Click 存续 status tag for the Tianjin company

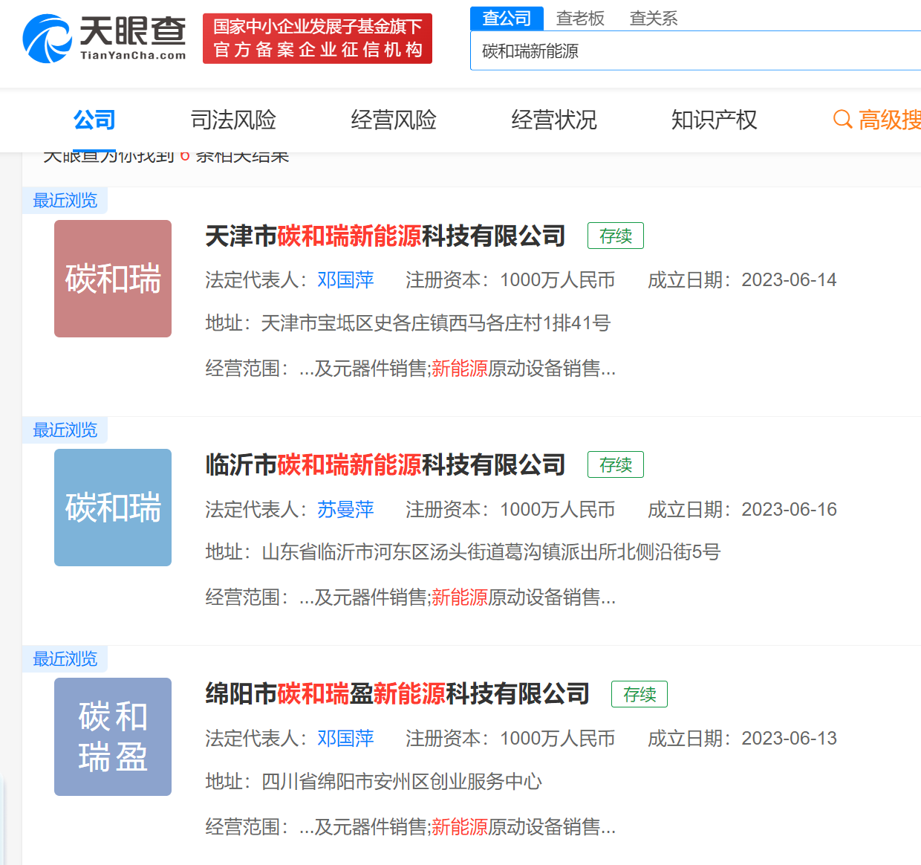pyautogui.click(x=616, y=236)
